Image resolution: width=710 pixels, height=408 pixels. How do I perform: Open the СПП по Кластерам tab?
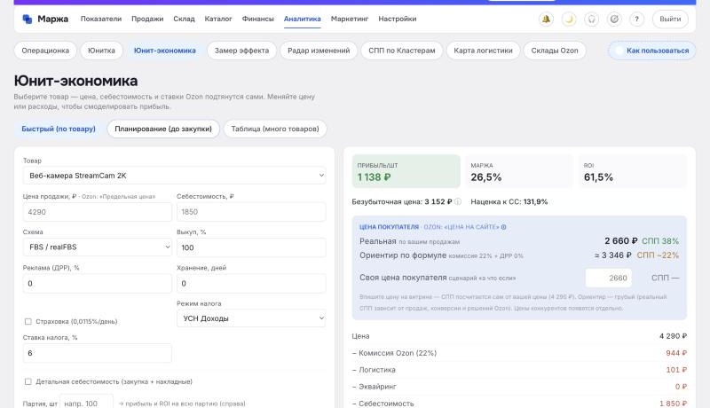402,51
